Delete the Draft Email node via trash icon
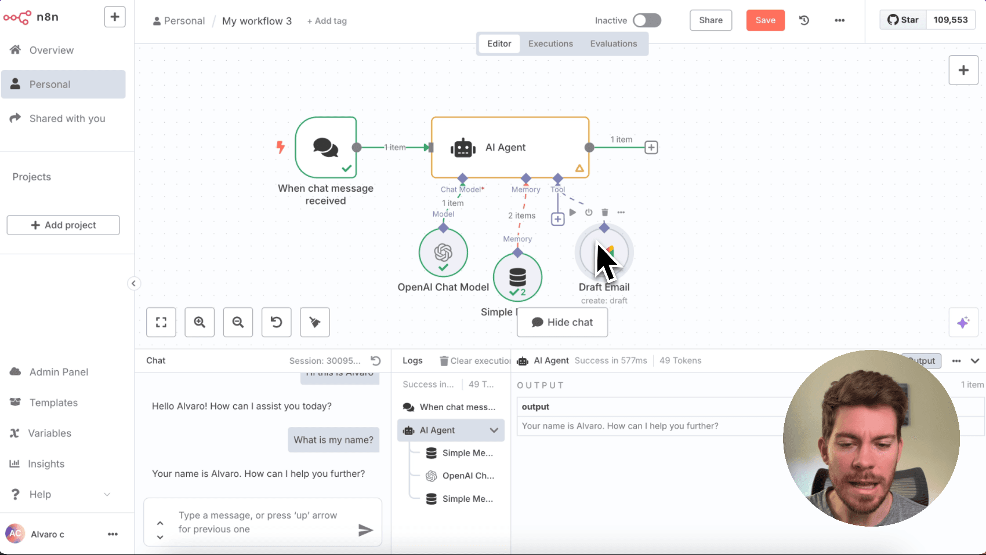The width and height of the screenshot is (986, 555). tap(605, 213)
